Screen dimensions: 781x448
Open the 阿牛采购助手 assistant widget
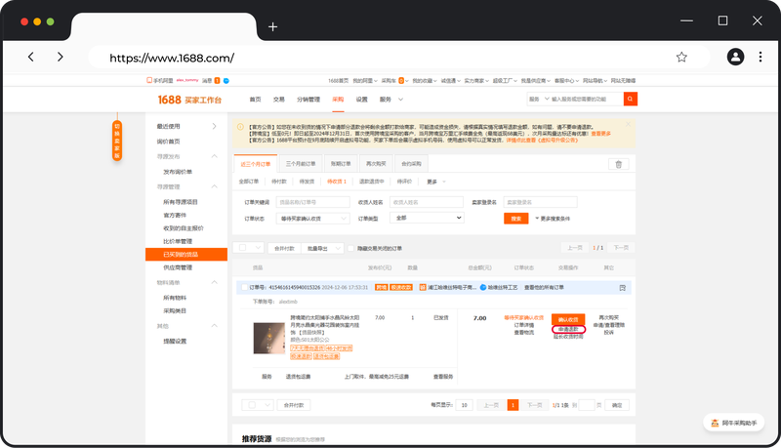[x=733, y=423]
